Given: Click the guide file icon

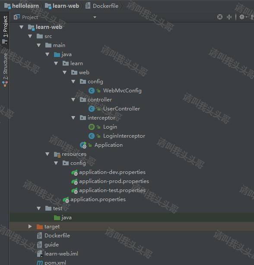Looking at the screenshot, I should (x=39, y=245).
